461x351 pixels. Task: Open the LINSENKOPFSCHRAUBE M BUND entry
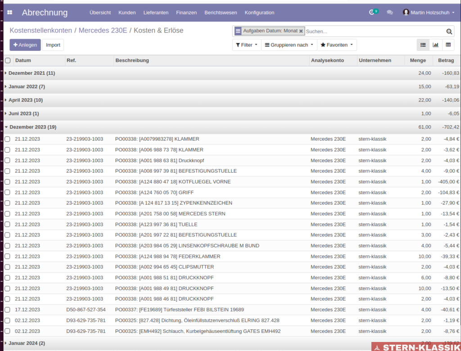pyautogui.click(x=187, y=246)
